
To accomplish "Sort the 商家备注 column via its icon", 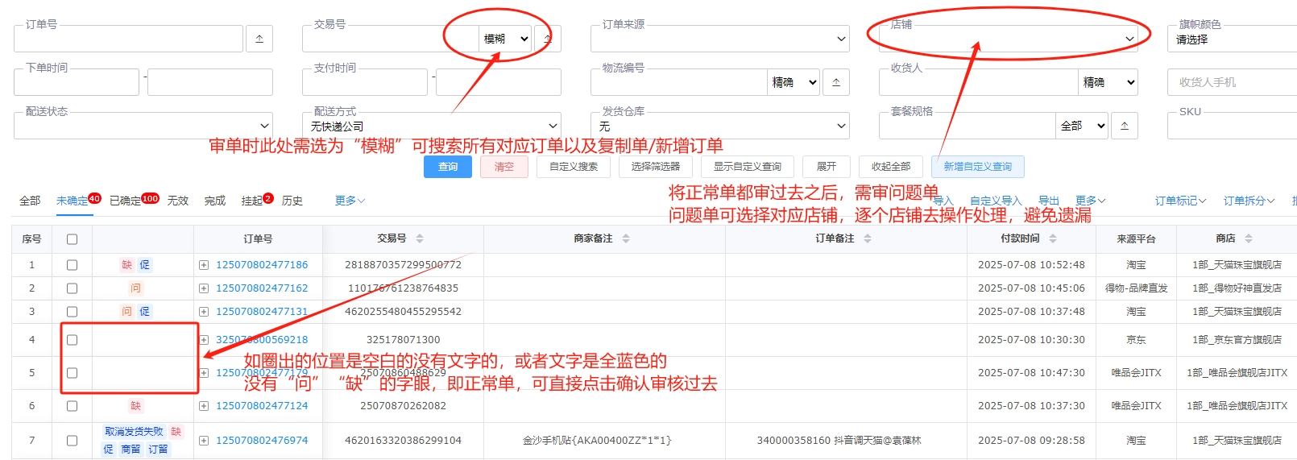I will (626, 238).
